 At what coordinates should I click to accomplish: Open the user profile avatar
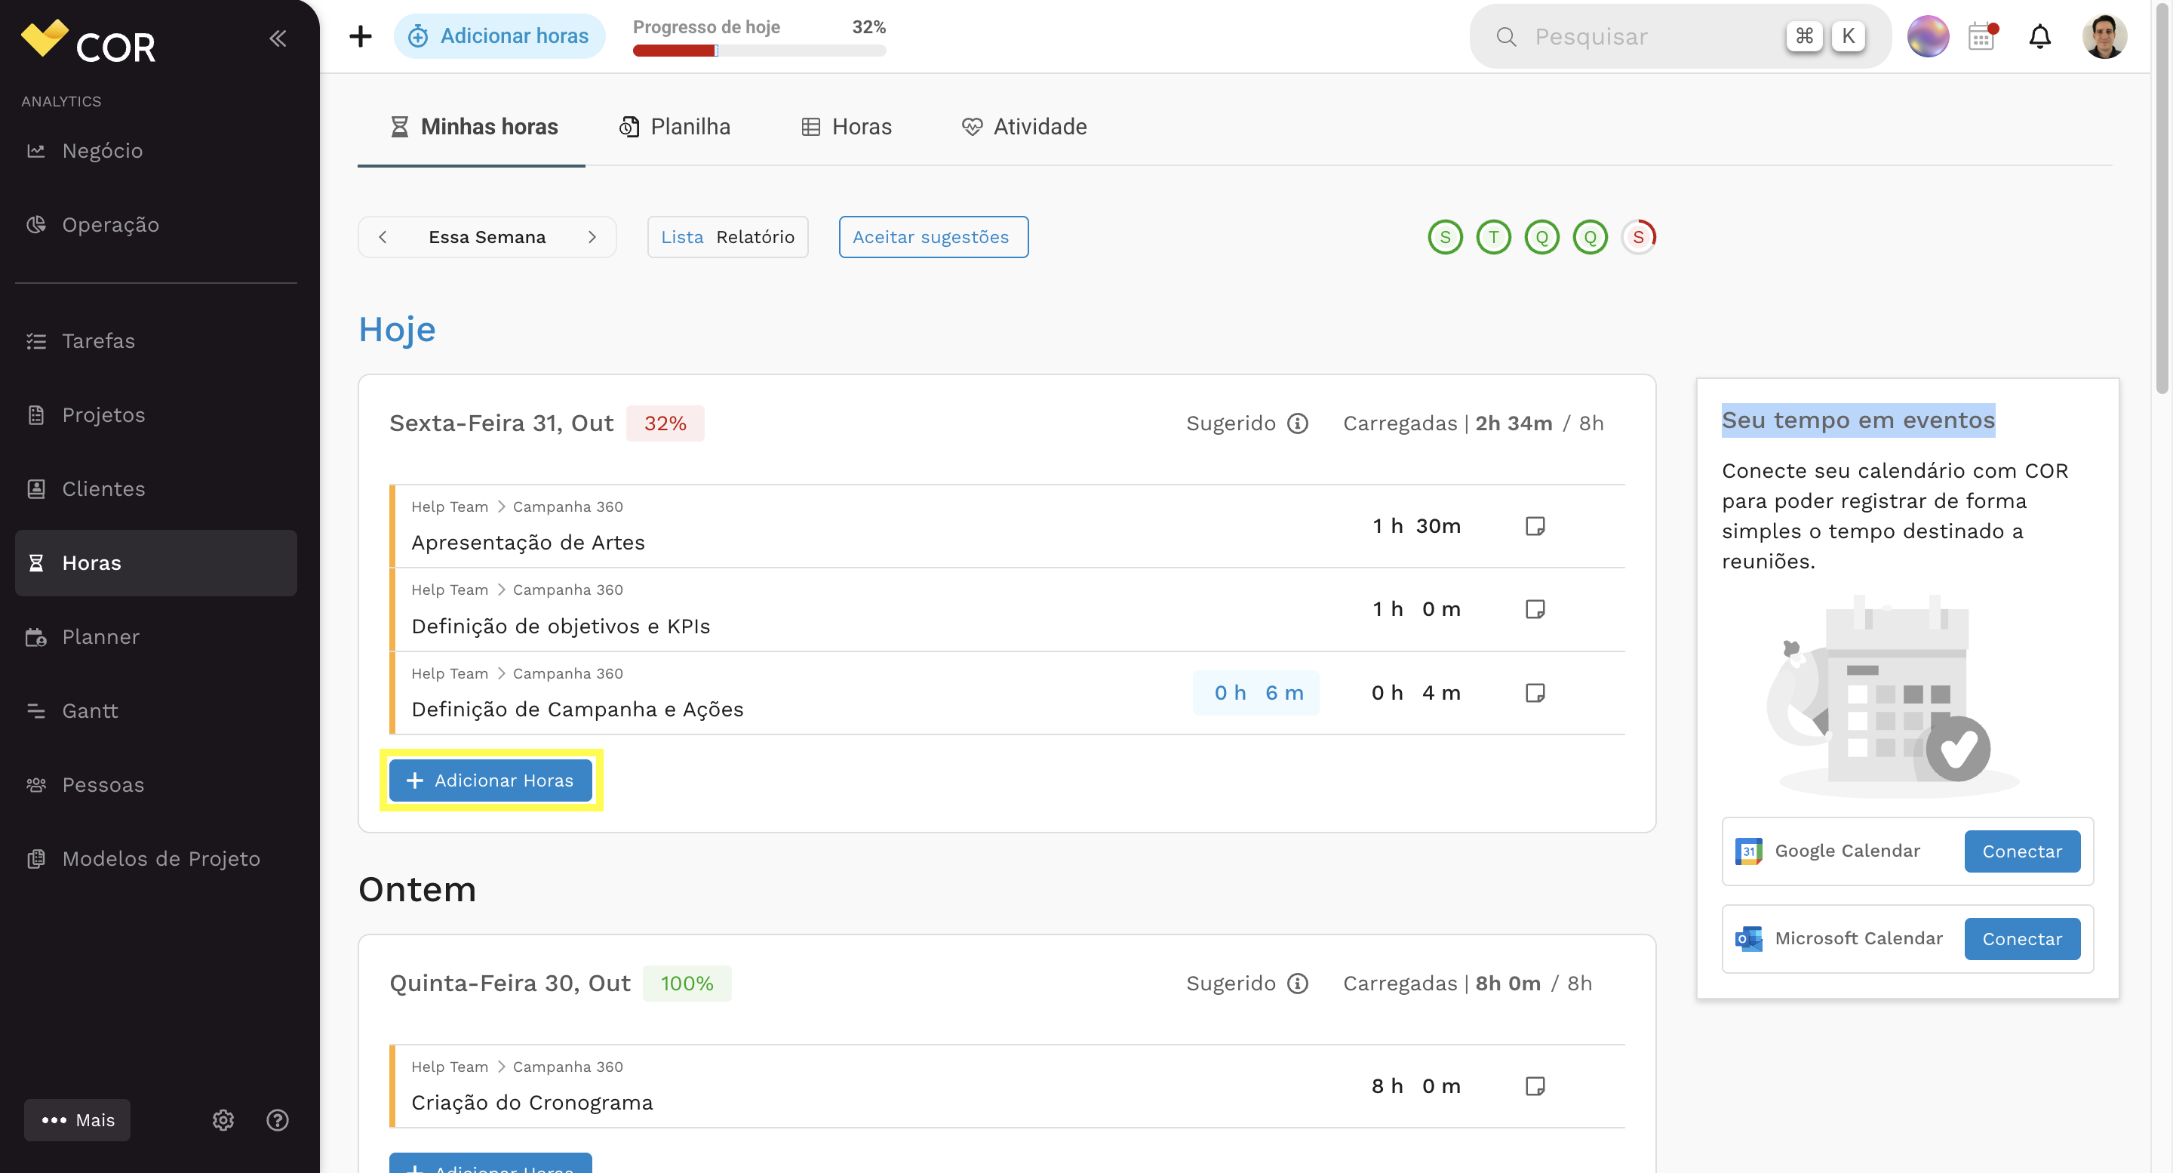2104,36
